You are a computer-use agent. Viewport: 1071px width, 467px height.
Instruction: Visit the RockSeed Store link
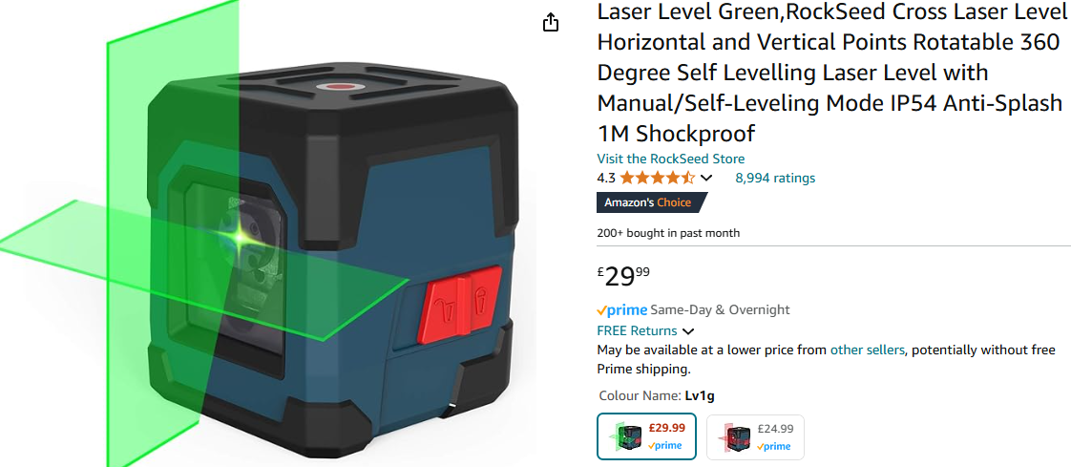coord(671,159)
